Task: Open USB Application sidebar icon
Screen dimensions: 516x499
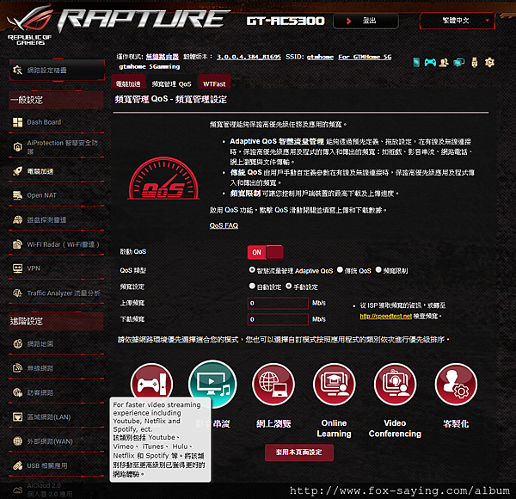Action: (x=17, y=465)
